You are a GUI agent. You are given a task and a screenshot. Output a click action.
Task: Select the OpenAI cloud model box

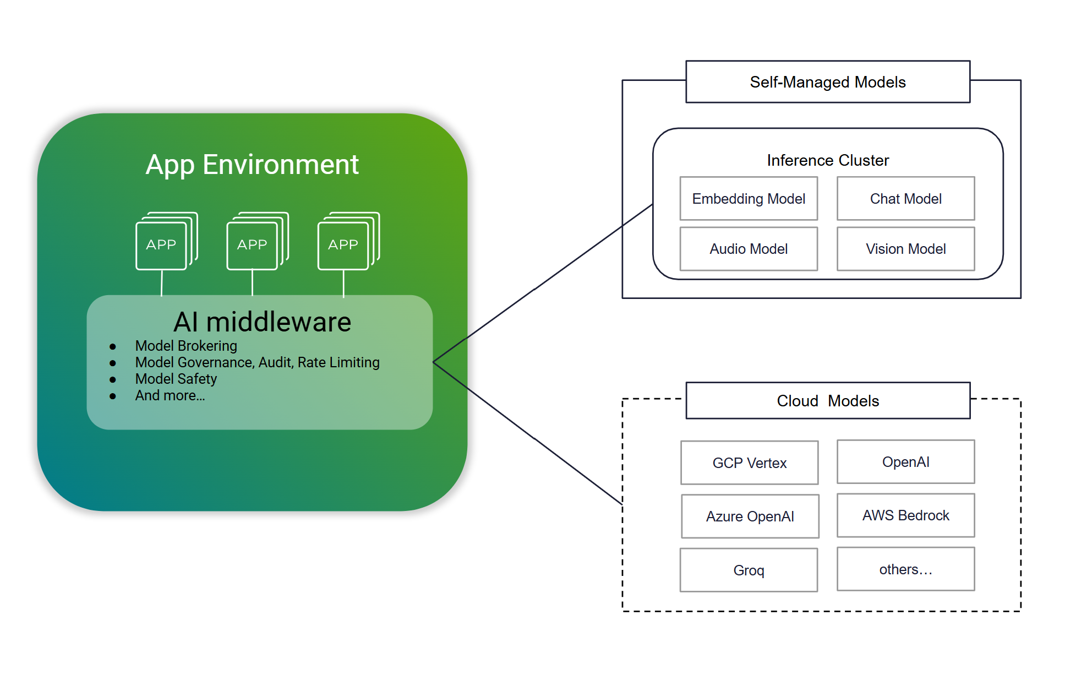905,462
